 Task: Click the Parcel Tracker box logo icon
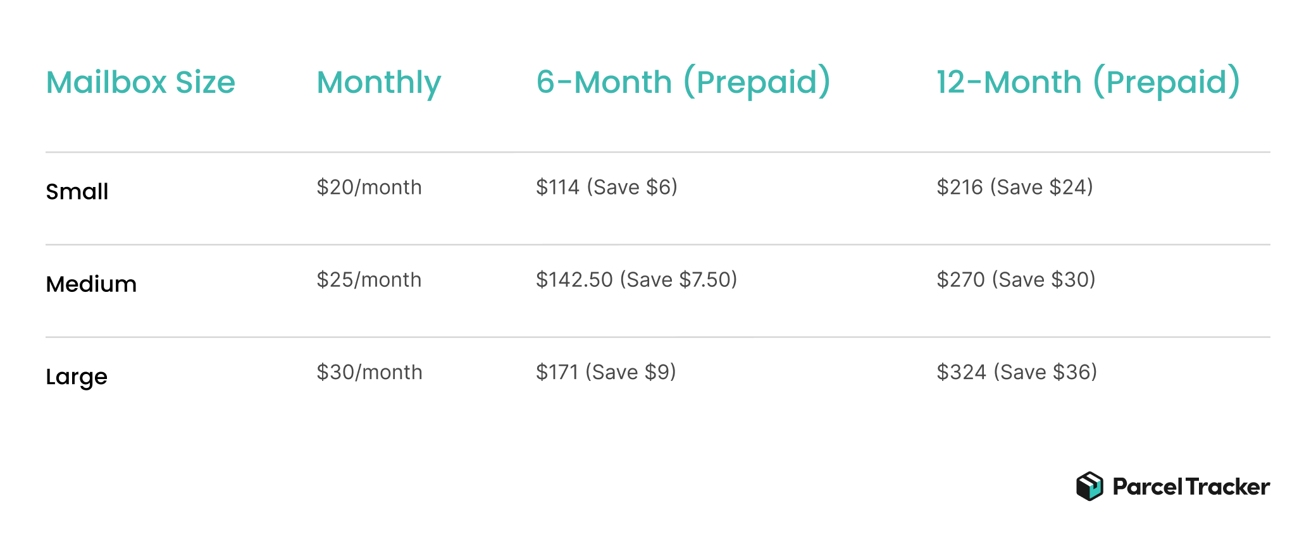1089,486
